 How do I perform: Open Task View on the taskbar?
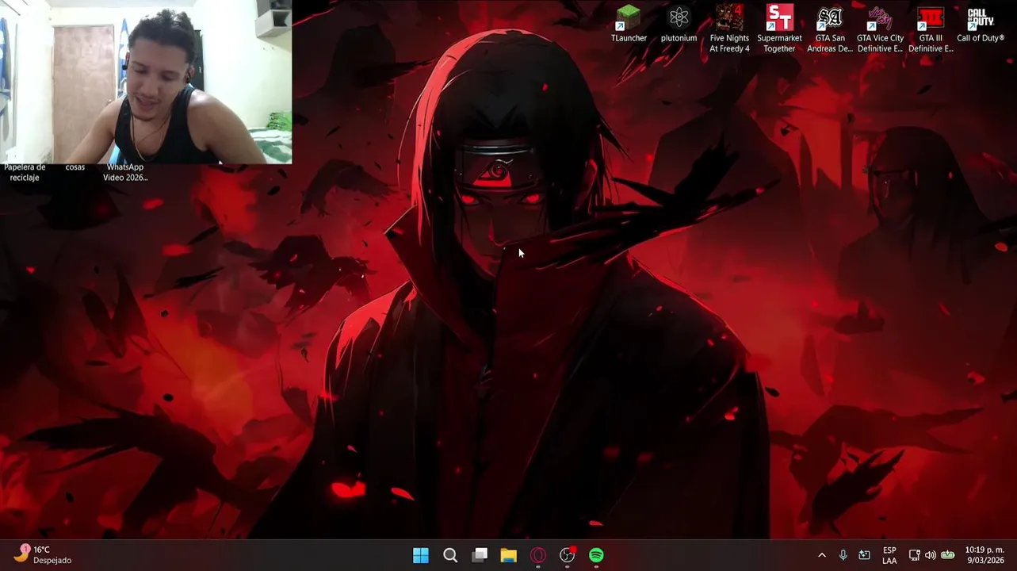(x=480, y=555)
